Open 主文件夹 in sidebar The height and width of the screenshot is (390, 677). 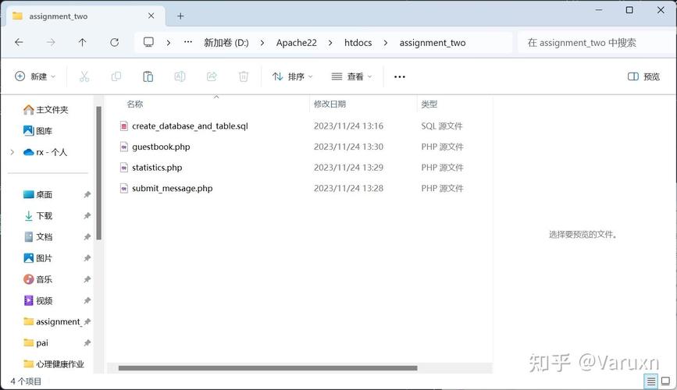coord(46,109)
